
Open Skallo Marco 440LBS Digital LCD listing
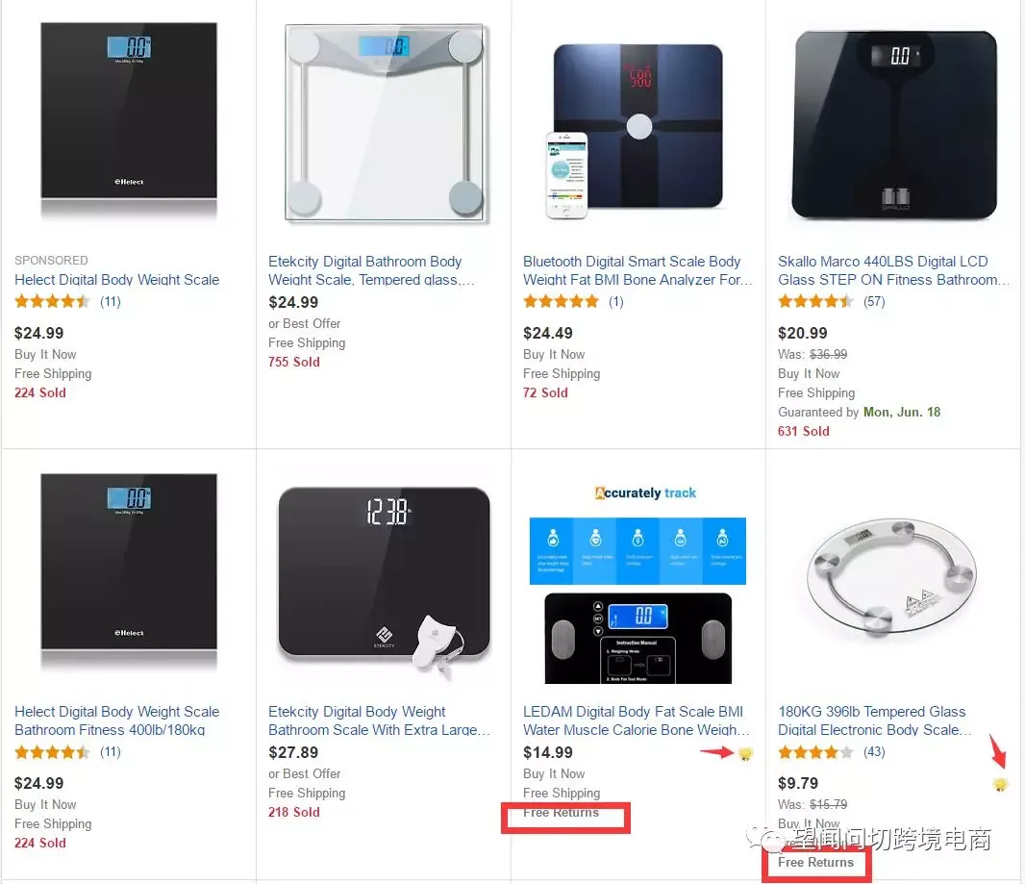click(x=893, y=270)
